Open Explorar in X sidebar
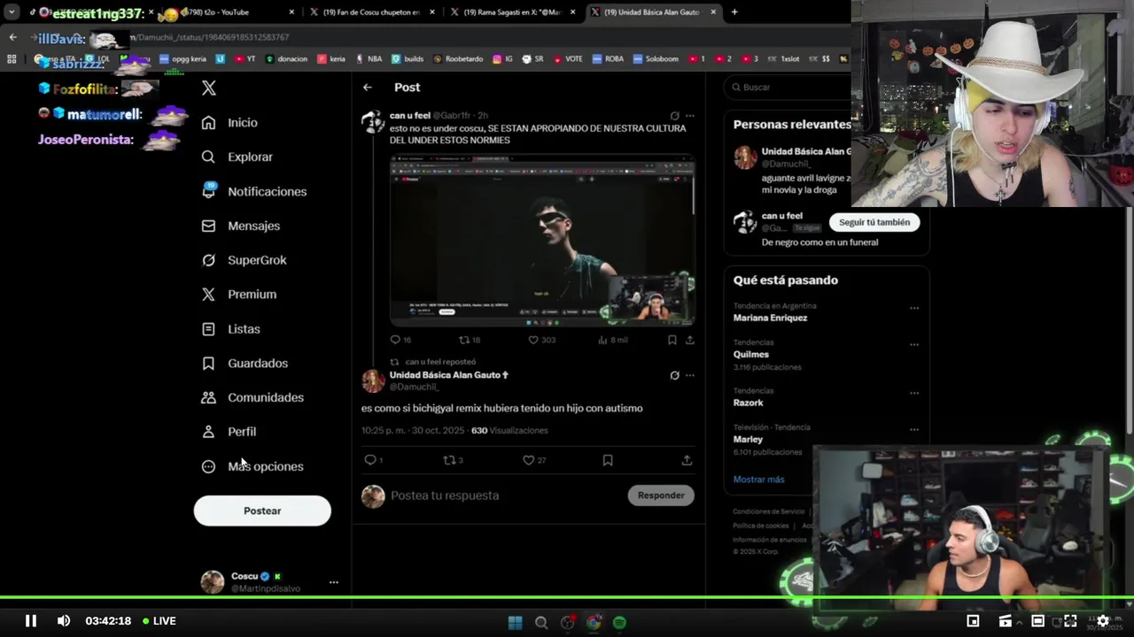Viewport: 1134px width, 637px height. [237, 157]
